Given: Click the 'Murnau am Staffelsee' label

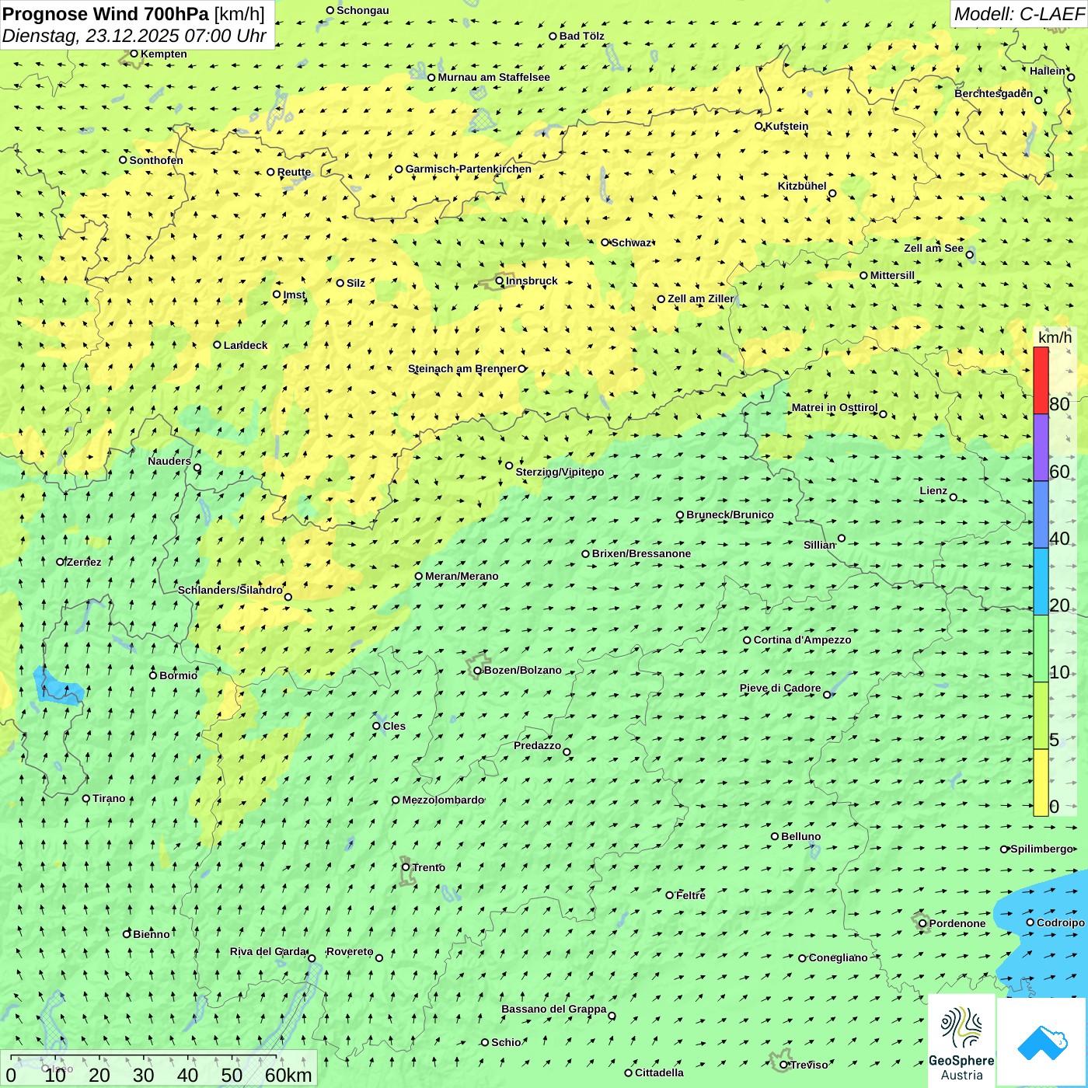Looking at the screenshot, I should (493, 78).
